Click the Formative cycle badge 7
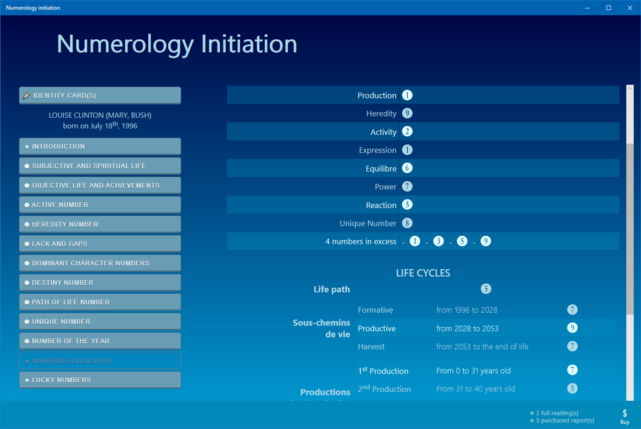 [572, 310]
